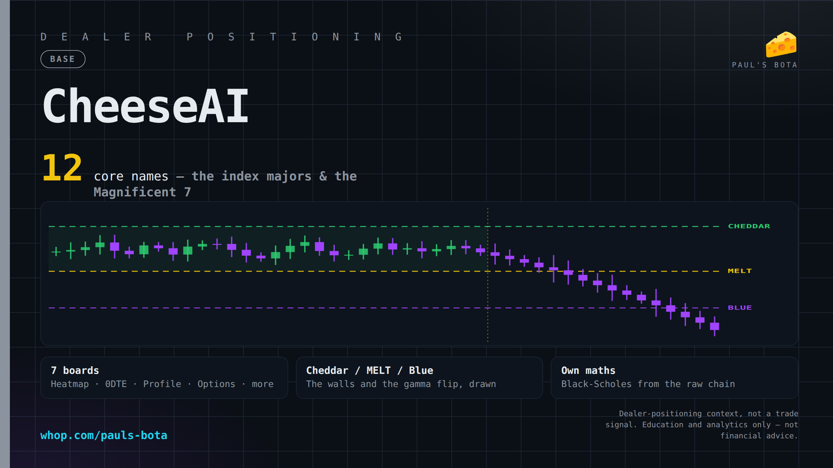Image resolution: width=833 pixels, height=468 pixels.
Task: Click the CheeseAI title
Action: coord(145,106)
